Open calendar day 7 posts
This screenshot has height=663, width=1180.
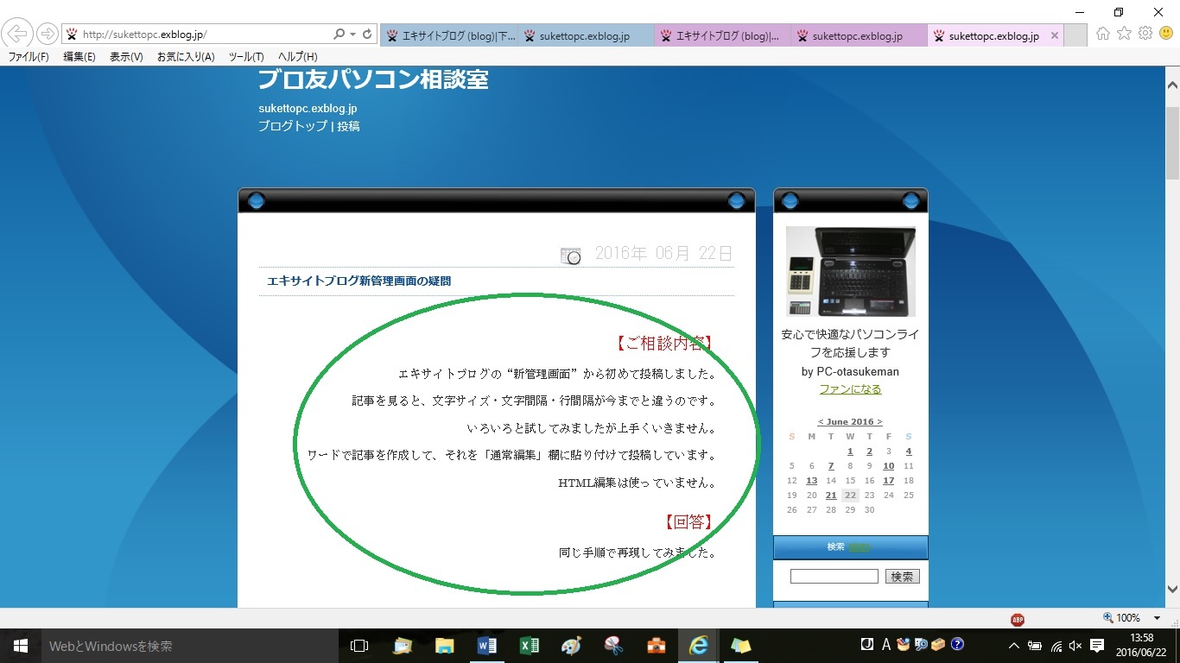click(831, 466)
